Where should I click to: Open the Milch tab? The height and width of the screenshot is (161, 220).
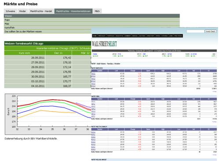click(x=97, y=11)
